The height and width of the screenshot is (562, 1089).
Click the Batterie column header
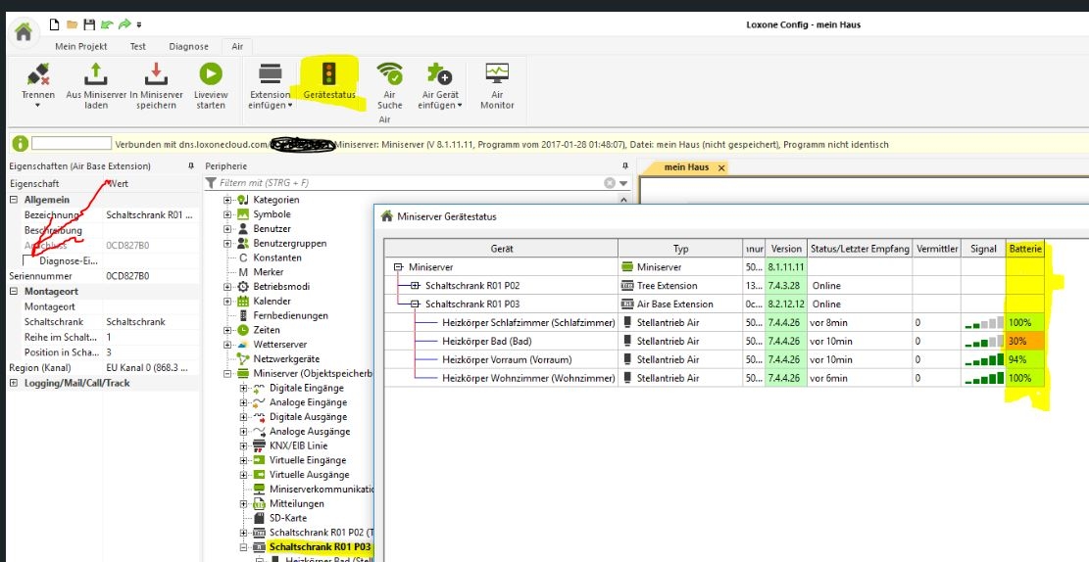click(x=1024, y=249)
